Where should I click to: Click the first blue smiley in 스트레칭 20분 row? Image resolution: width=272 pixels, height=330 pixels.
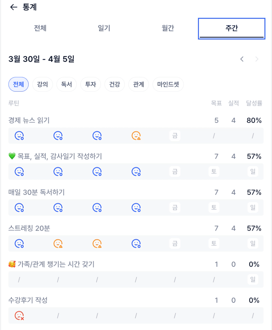[20, 244]
